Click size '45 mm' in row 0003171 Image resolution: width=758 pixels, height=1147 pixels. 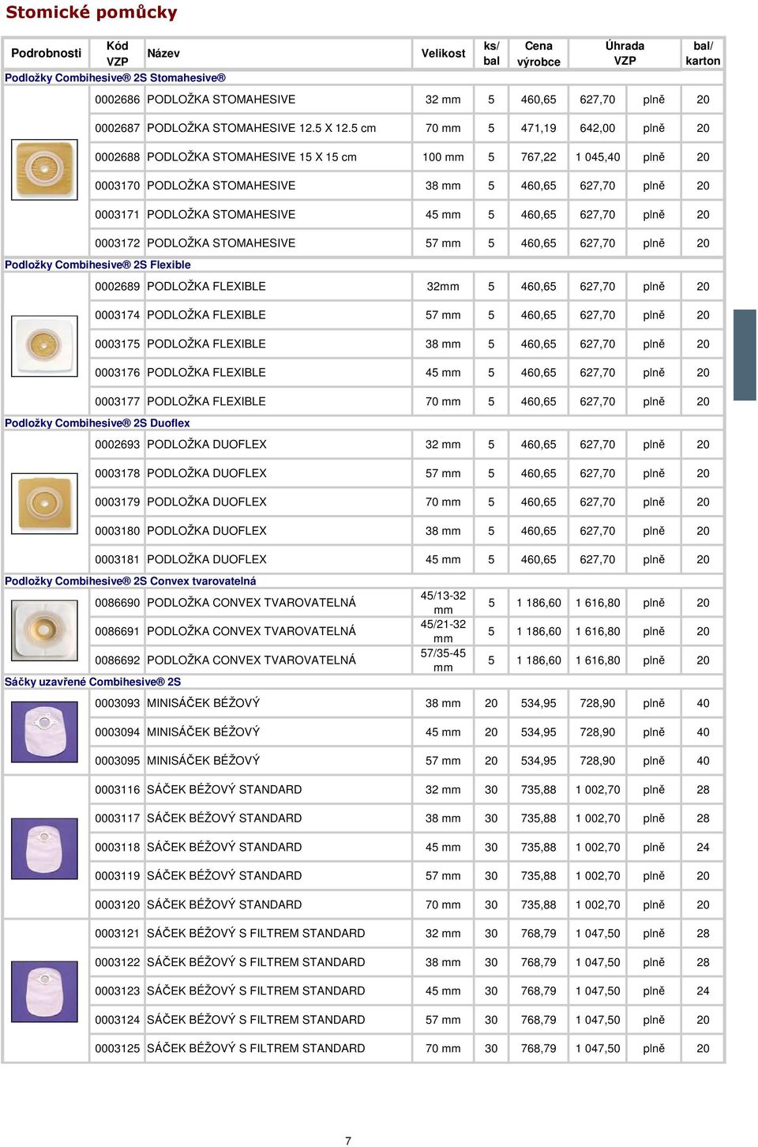click(x=443, y=215)
